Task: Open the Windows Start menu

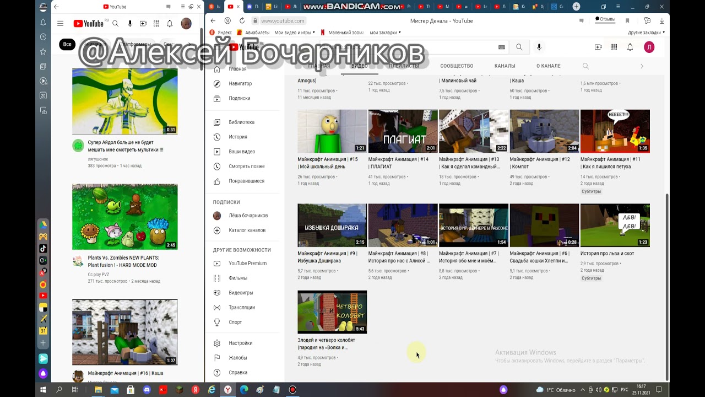Action: [x=43, y=390]
